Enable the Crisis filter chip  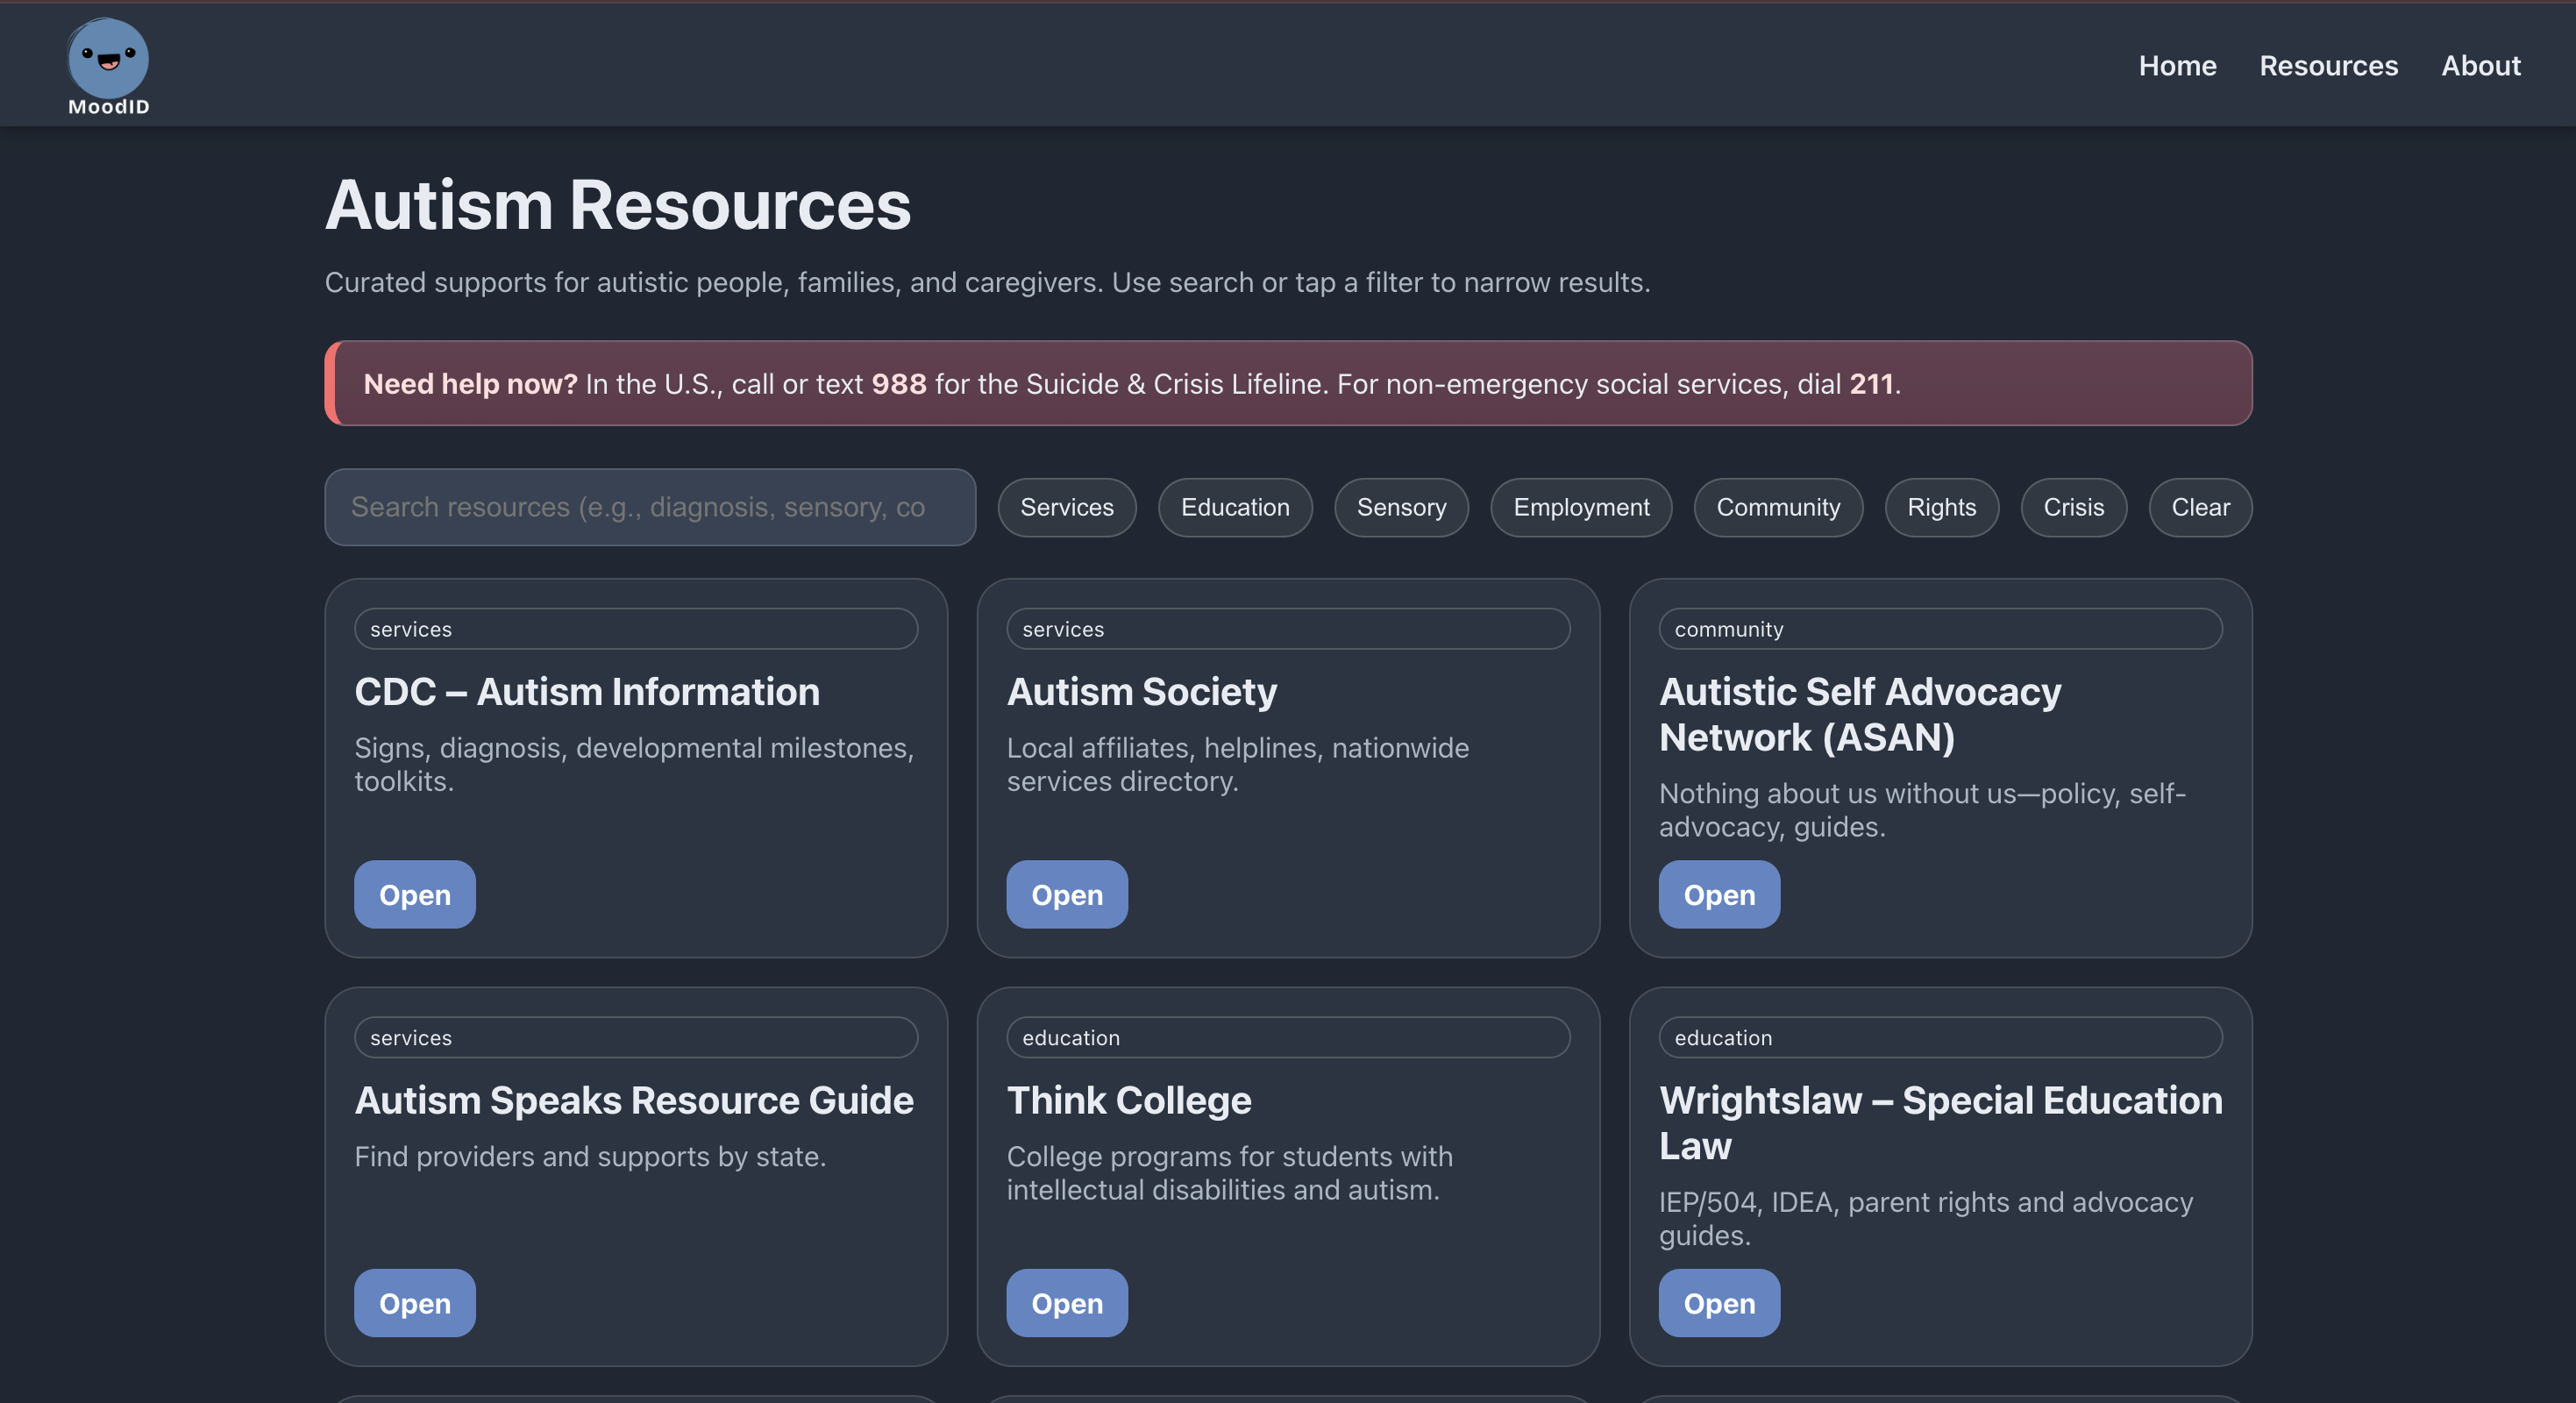(2072, 507)
